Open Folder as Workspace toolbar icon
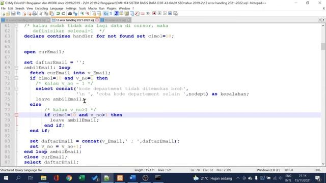Image resolution: width=326 pixels, height=183 pixels. pos(143,14)
